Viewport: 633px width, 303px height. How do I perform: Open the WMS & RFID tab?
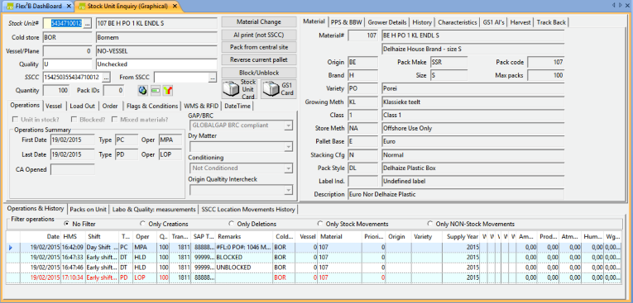click(x=201, y=106)
